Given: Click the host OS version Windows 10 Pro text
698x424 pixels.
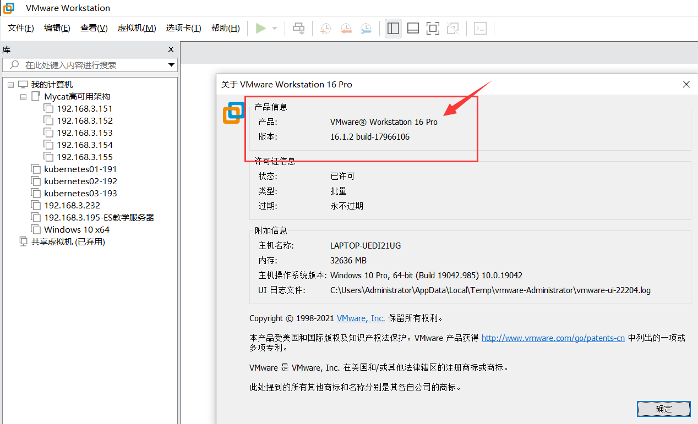Looking at the screenshot, I should 426,276.
